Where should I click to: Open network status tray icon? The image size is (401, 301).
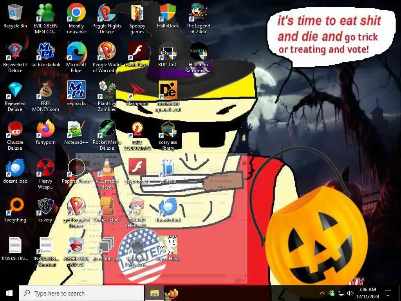[x=341, y=293]
